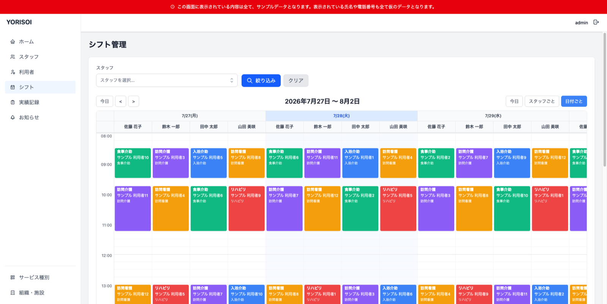Click the bell icon beside お知らせ
Screen dimensions: 607x304
pyautogui.click(x=13, y=118)
